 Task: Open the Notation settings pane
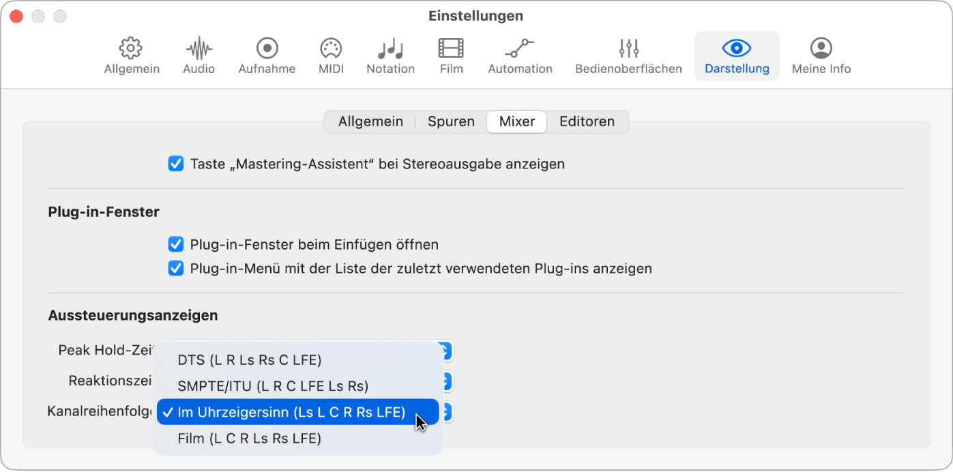[390, 55]
